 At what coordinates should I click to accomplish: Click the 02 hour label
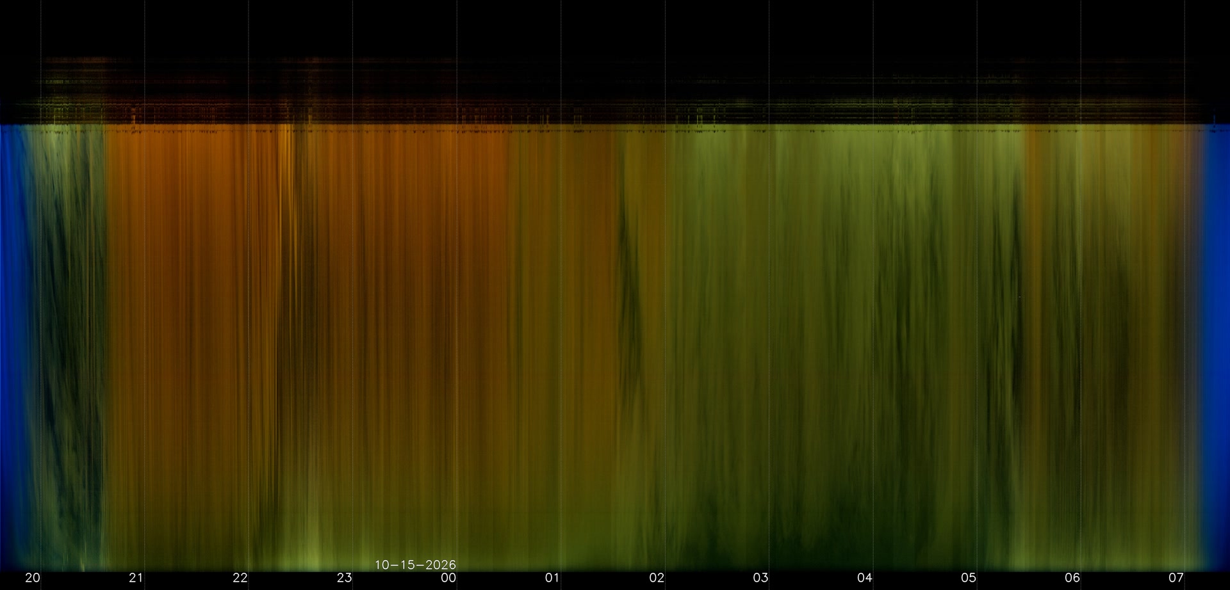[x=657, y=578]
